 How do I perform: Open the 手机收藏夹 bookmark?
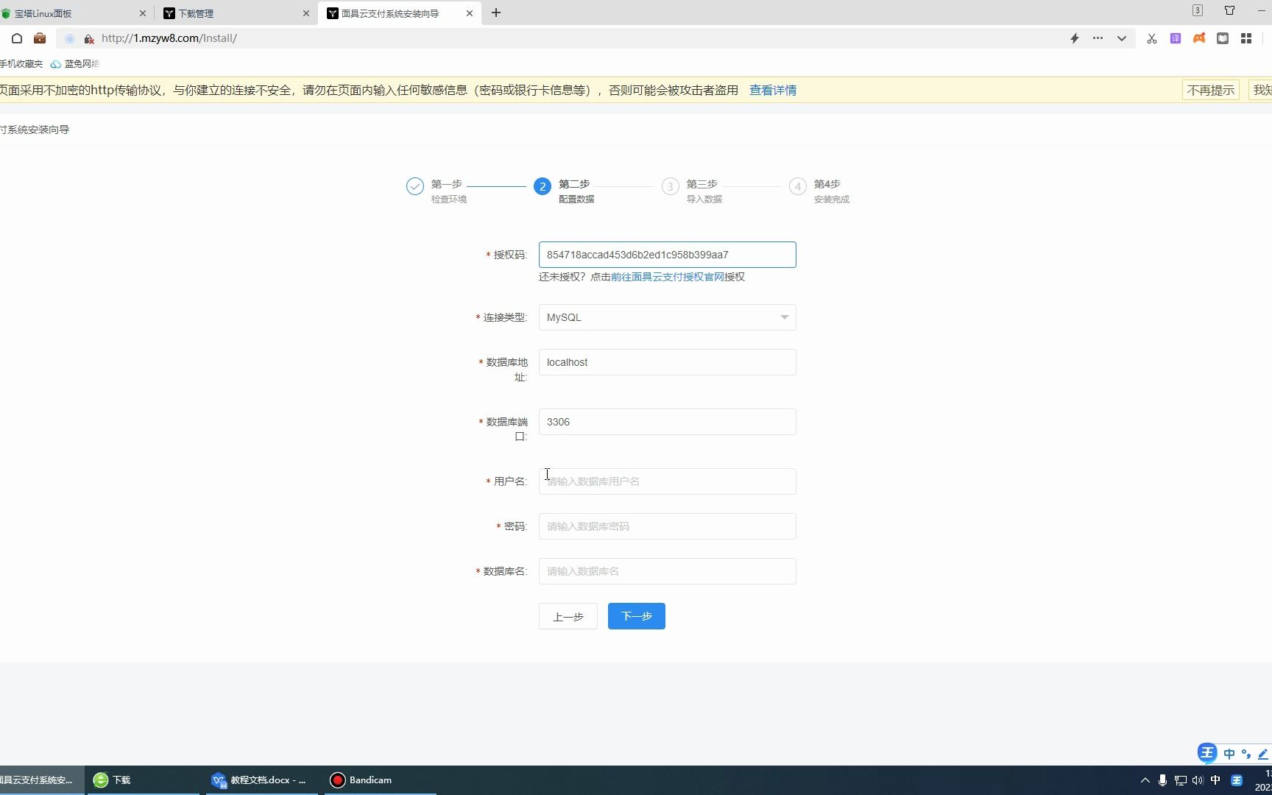(x=21, y=64)
